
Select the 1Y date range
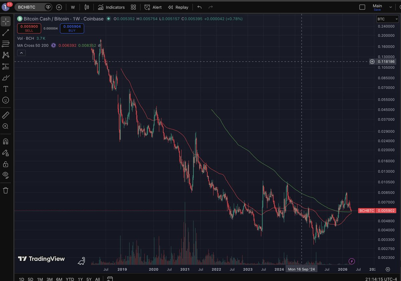80,279
